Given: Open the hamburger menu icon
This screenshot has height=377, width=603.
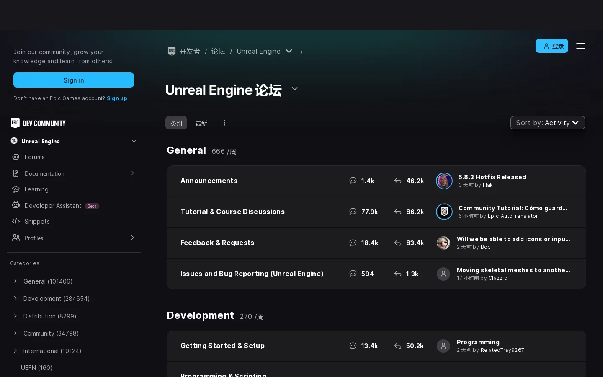Looking at the screenshot, I should click(x=580, y=46).
